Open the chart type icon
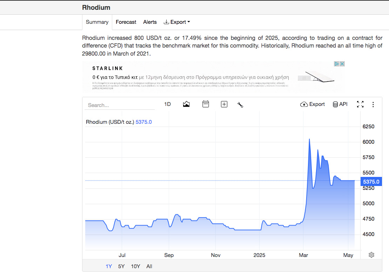 point(186,104)
